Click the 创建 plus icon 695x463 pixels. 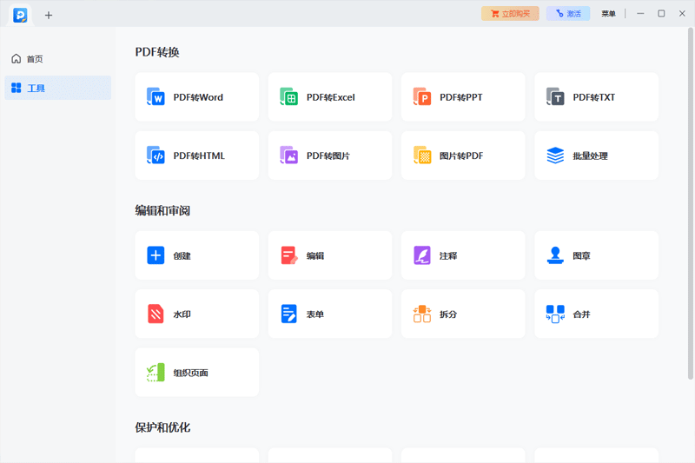tap(156, 255)
